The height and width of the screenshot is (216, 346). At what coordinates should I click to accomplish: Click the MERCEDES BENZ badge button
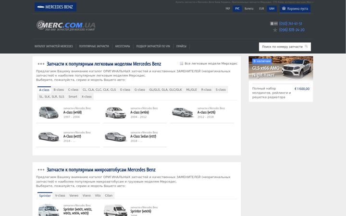[55, 7]
